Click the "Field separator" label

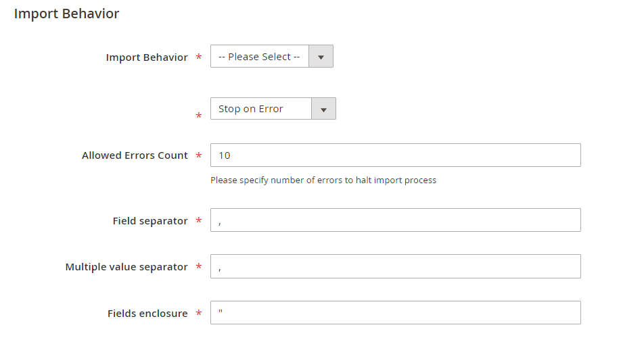click(150, 221)
